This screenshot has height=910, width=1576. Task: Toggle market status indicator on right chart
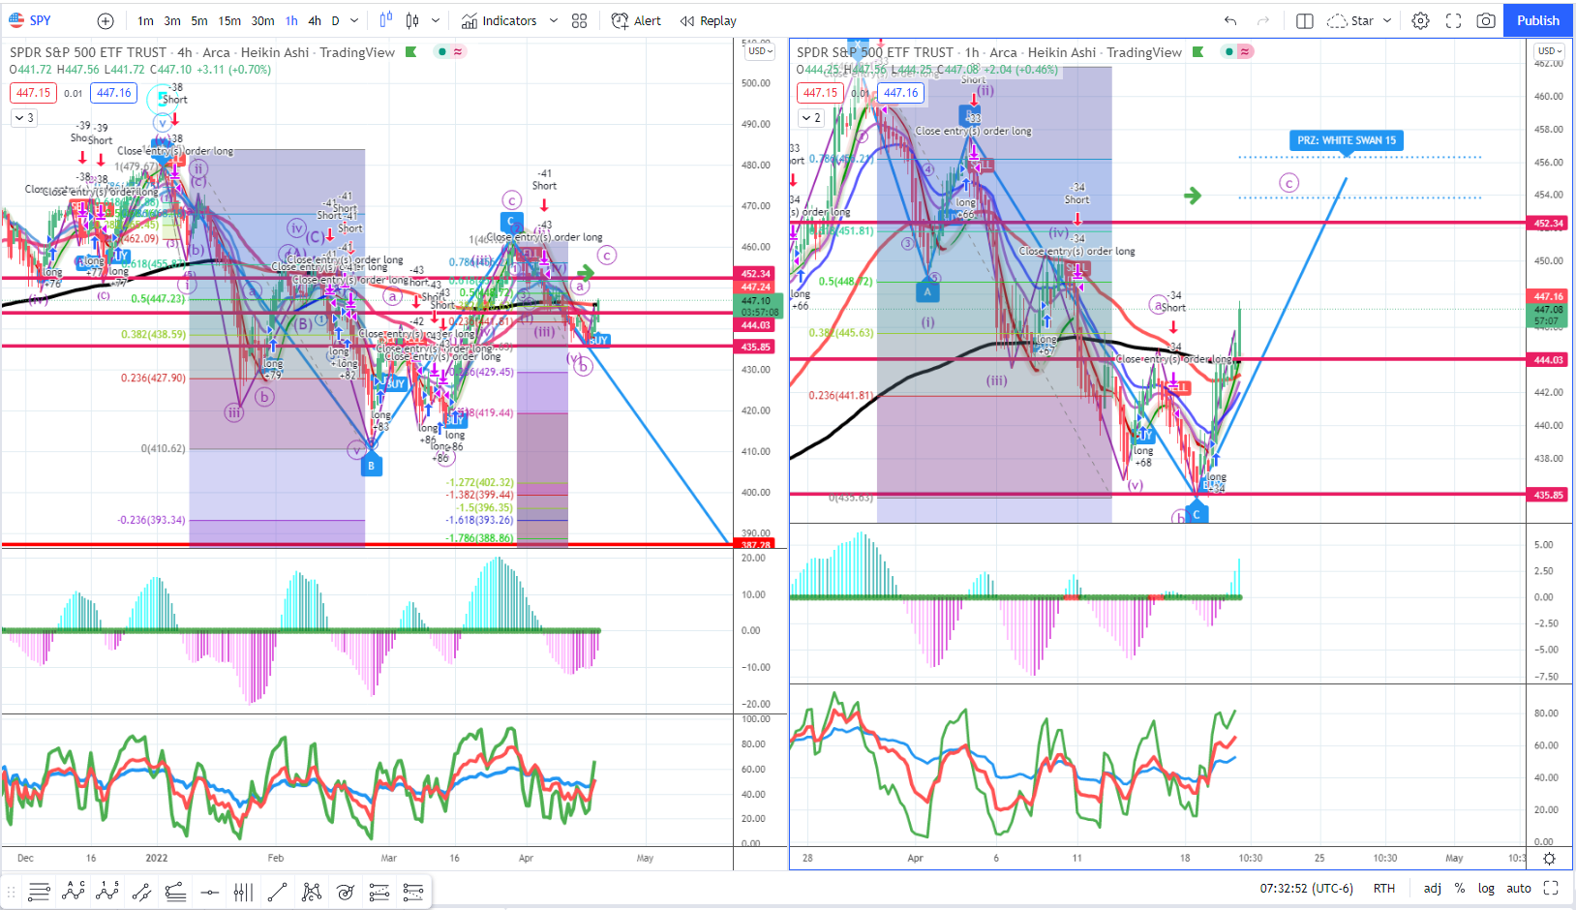tap(1228, 52)
